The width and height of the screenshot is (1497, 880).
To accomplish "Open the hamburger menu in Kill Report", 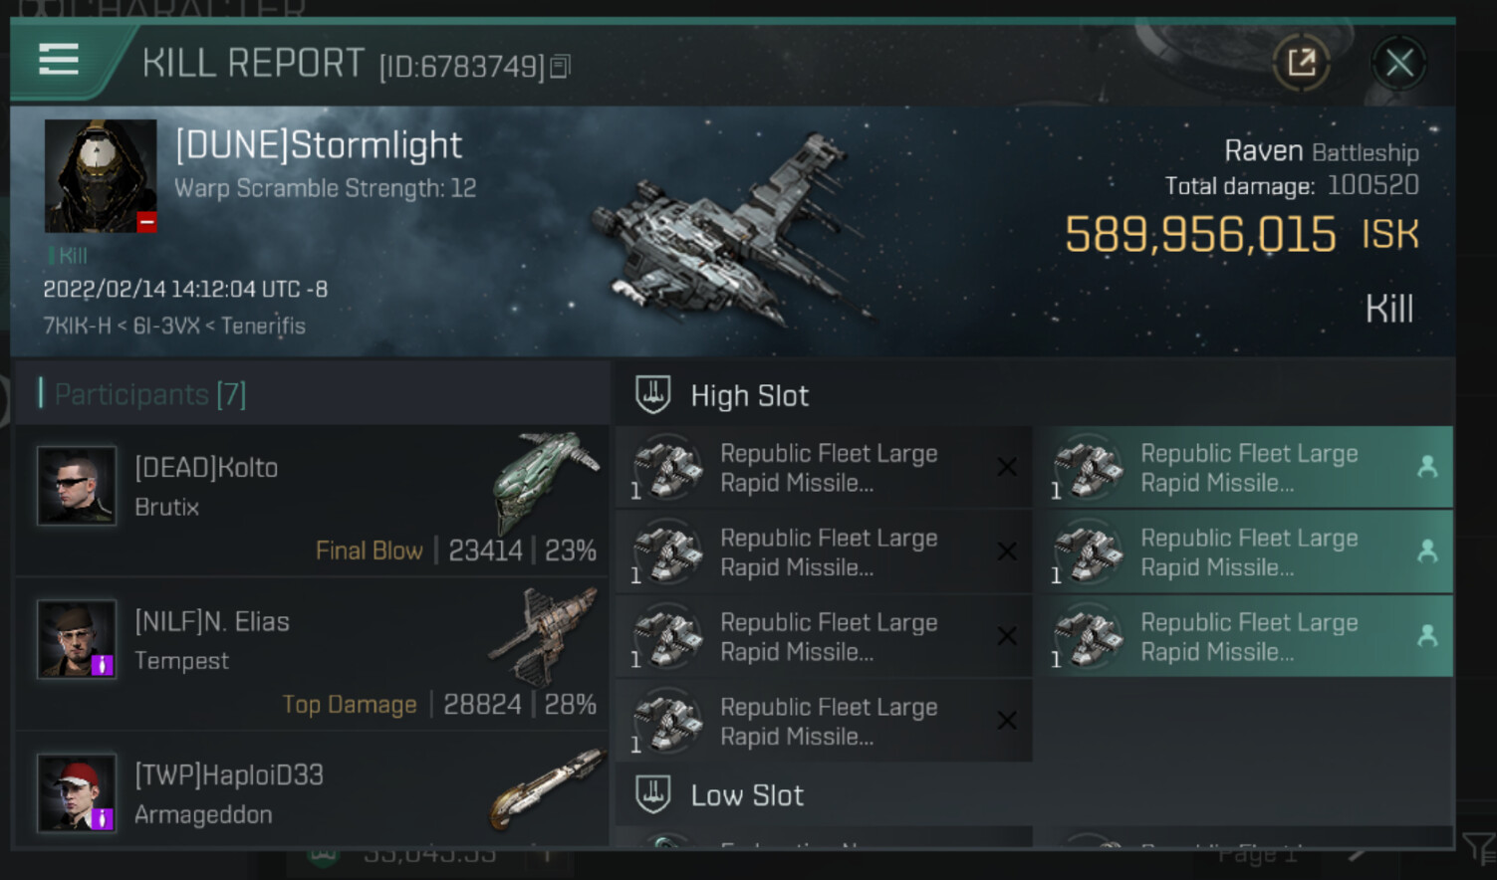I will (59, 61).
